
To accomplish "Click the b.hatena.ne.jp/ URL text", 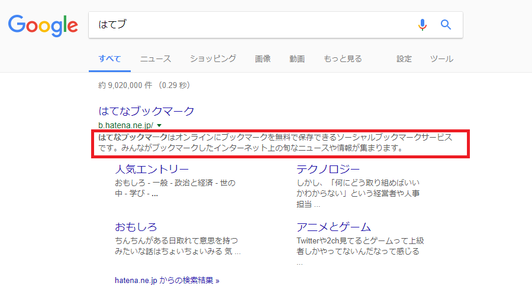I will pos(125,125).
